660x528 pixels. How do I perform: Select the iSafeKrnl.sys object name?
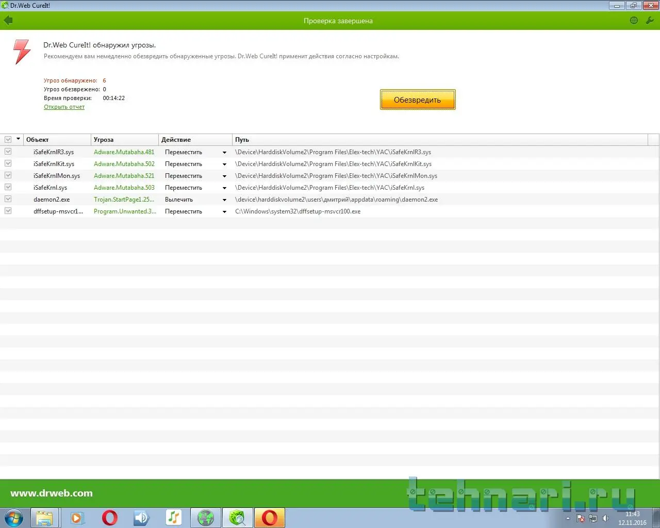(x=50, y=188)
